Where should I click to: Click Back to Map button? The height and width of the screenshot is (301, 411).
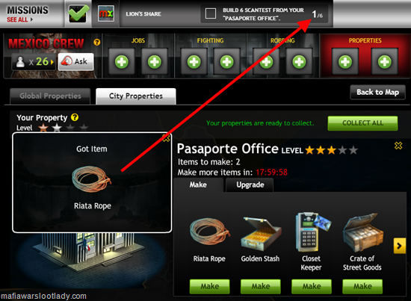pyautogui.click(x=377, y=92)
